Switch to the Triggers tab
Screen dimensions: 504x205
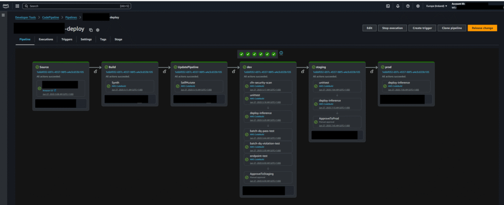click(67, 39)
